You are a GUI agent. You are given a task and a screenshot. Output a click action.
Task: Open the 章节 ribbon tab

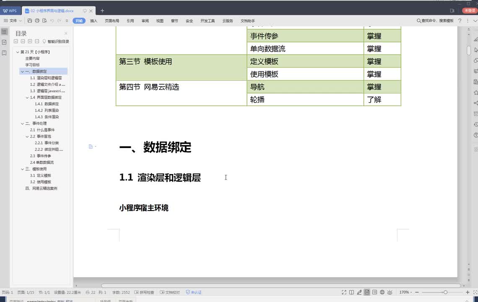pyautogui.click(x=174, y=21)
